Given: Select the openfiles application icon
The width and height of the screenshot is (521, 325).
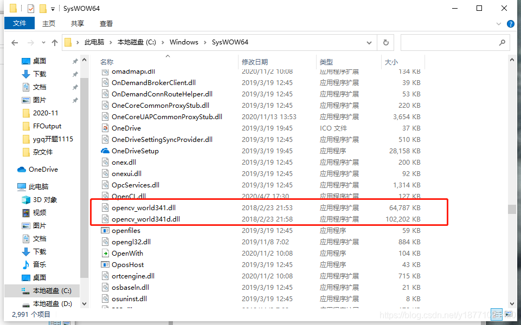Looking at the screenshot, I should point(105,230).
